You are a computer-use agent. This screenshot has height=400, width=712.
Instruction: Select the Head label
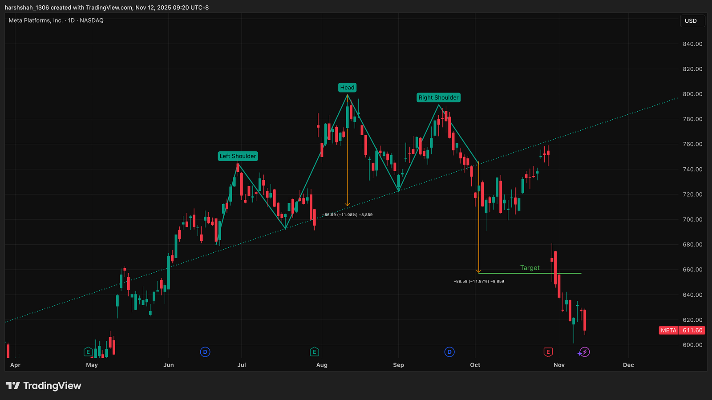coord(348,88)
